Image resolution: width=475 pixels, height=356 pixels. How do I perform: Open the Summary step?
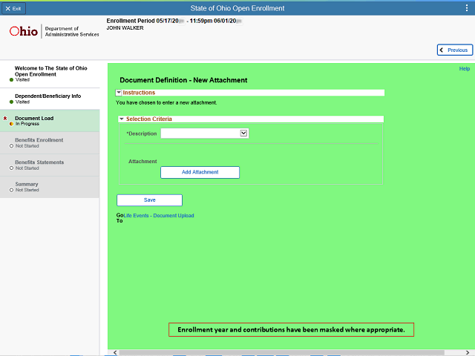[x=50, y=187]
